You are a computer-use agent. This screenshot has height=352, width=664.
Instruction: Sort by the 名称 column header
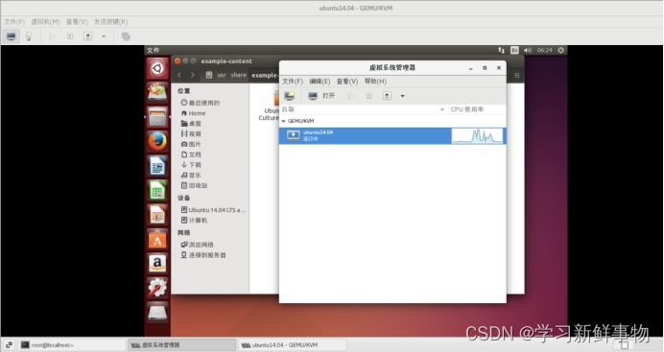364,109
